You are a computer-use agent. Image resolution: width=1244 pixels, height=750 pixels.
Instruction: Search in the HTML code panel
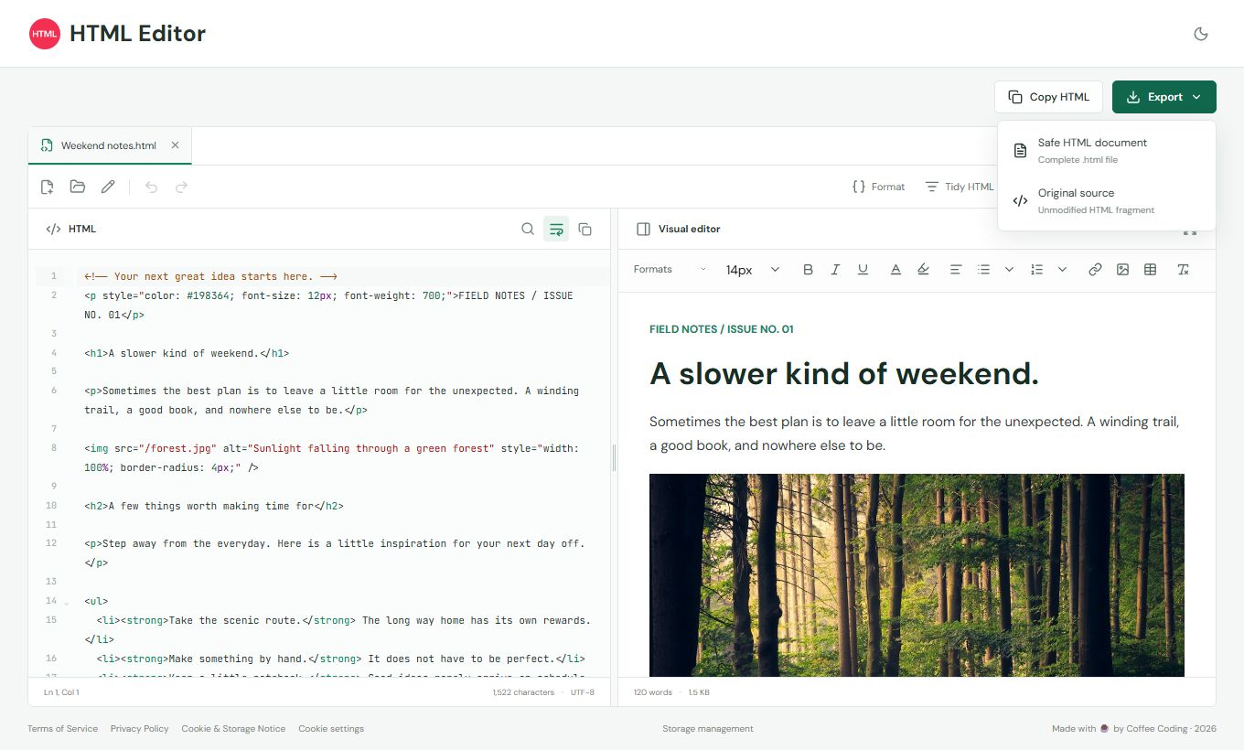(x=528, y=229)
